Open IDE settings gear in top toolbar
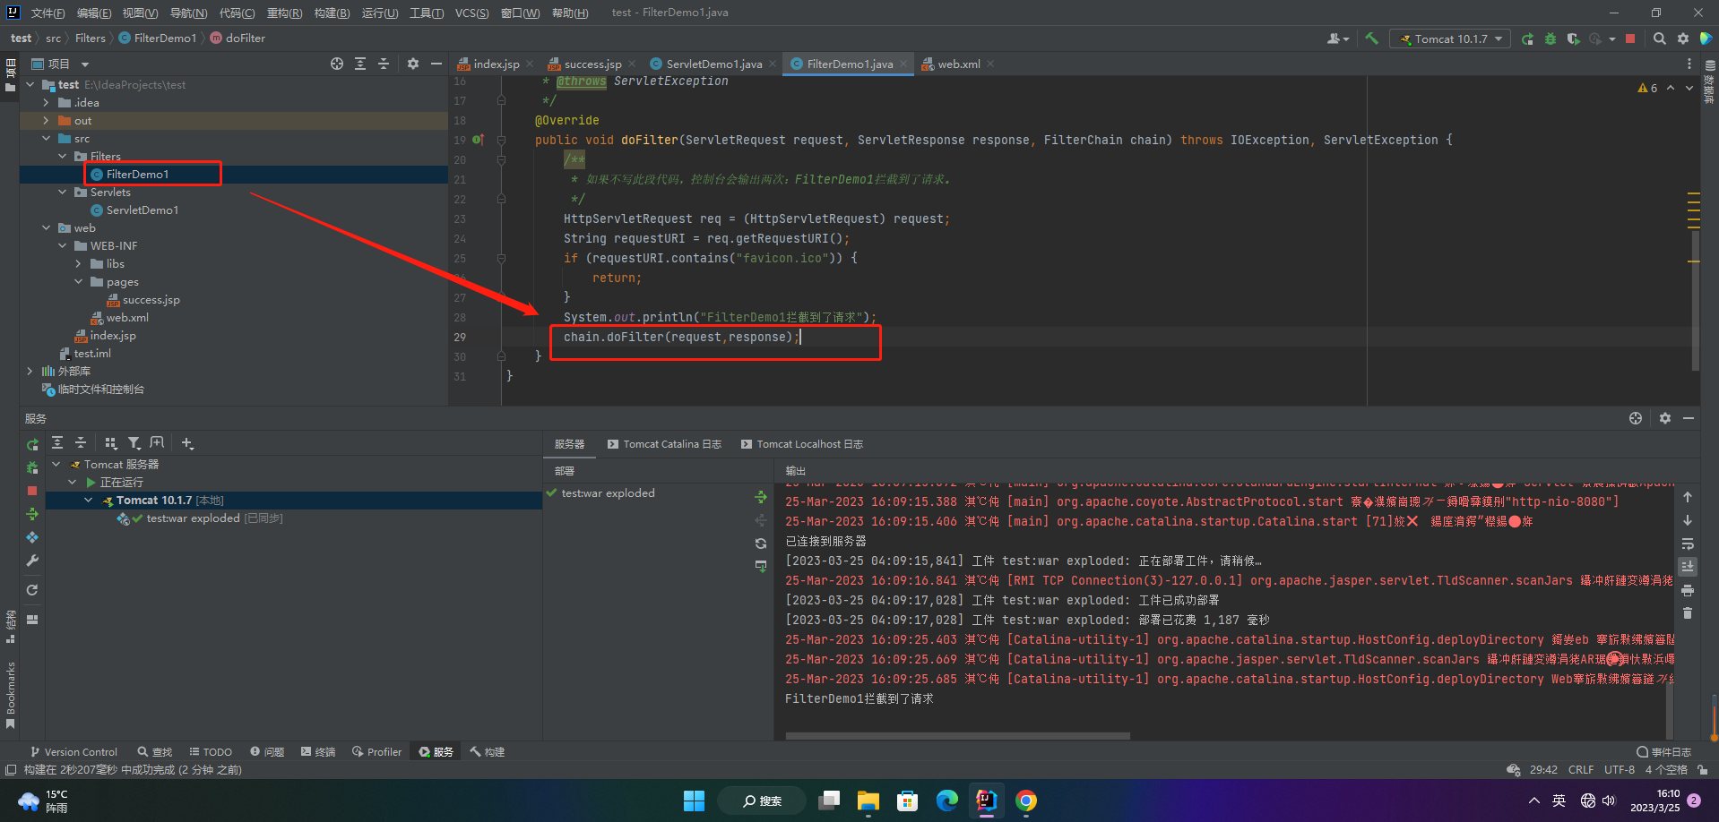Screen dimensions: 1719x822 click(x=1683, y=39)
